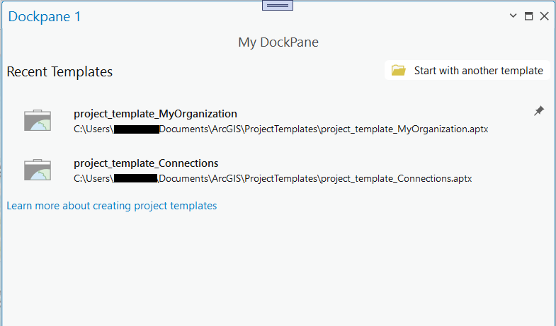Open Learn more about creating project templates
The image size is (556, 326).
(112, 206)
